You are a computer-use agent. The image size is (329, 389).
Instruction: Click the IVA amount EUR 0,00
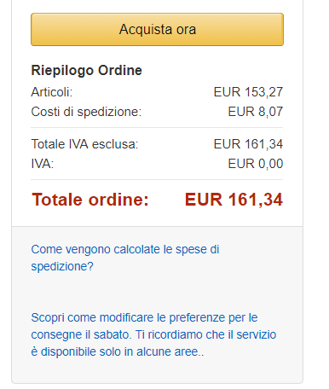[256, 164]
